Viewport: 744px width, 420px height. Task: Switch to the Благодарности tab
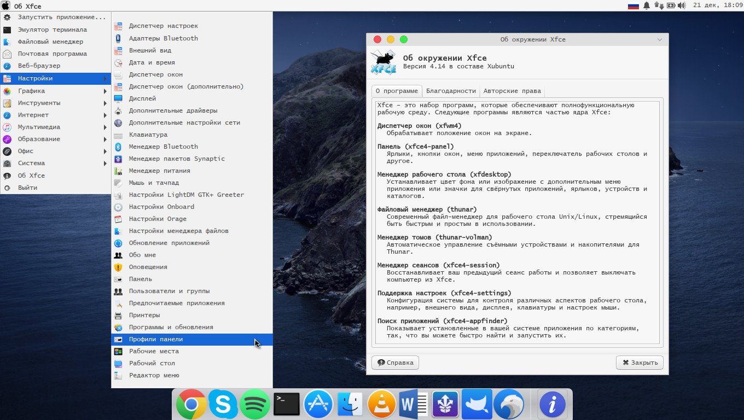pos(451,91)
